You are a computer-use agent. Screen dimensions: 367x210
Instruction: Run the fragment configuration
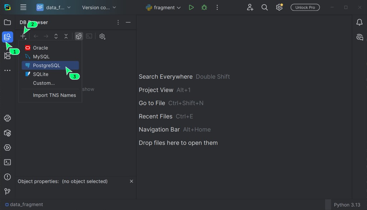(x=191, y=7)
